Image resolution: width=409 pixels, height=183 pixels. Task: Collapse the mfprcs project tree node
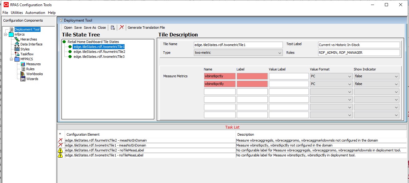coord(6,34)
